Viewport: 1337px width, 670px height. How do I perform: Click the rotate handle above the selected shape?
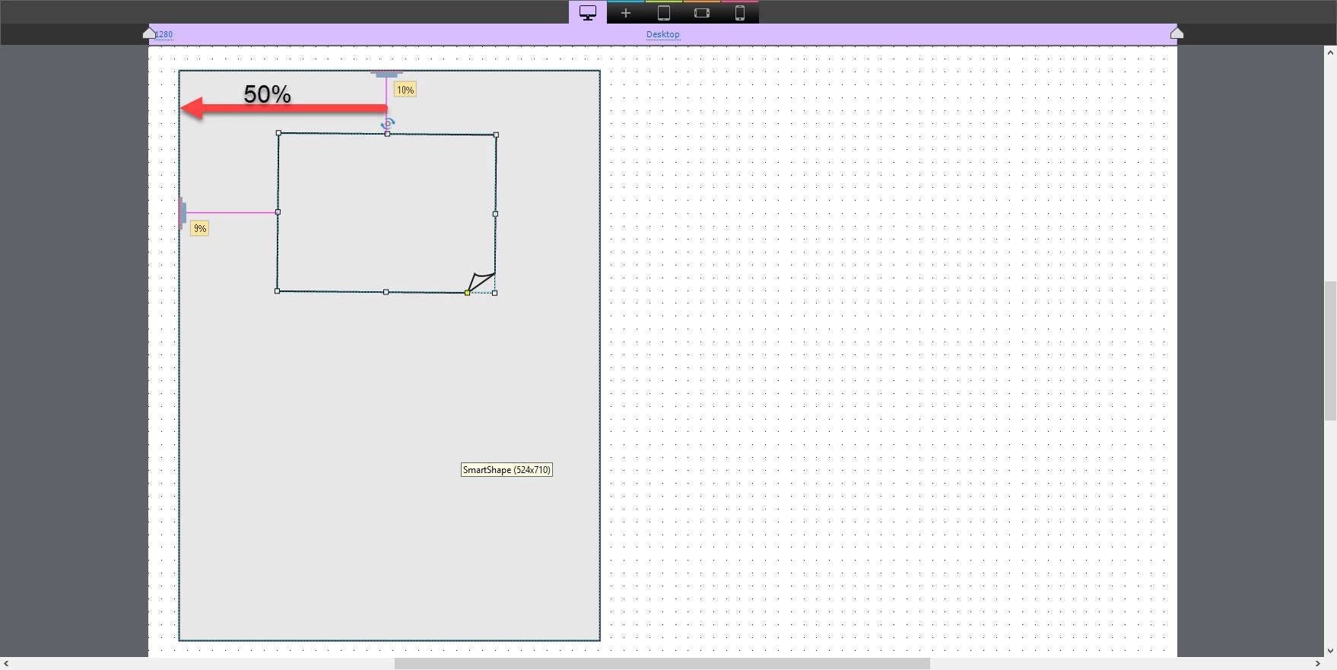tap(388, 123)
